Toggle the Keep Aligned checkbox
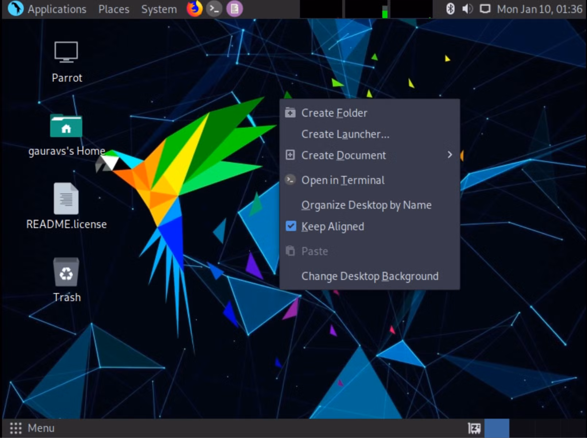 pos(291,226)
